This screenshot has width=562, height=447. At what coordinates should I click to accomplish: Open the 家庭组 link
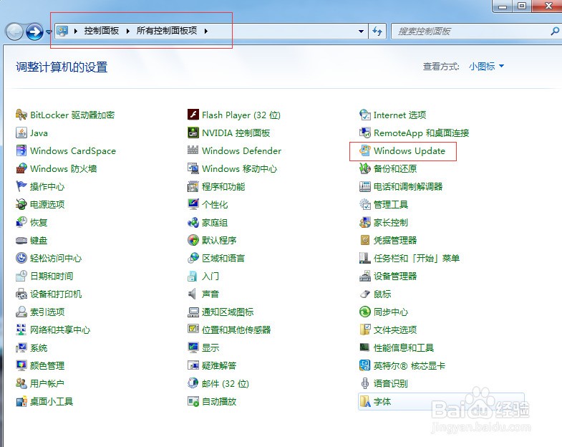click(215, 222)
